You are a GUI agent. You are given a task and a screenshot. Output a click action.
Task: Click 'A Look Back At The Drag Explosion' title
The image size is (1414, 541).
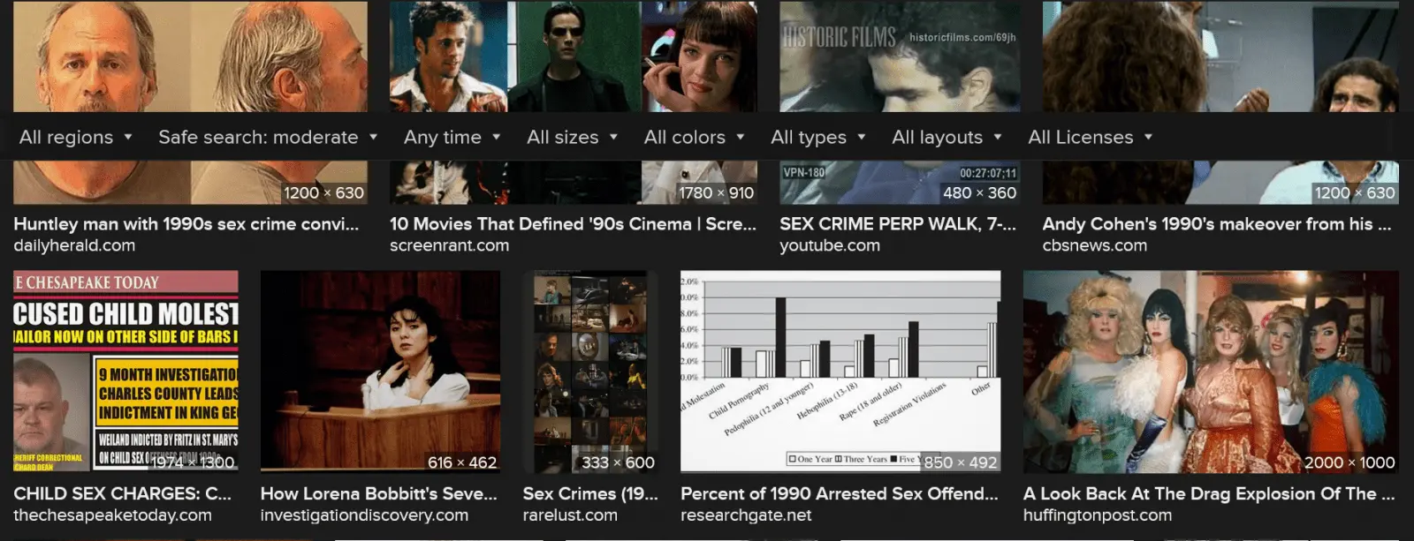(1209, 494)
